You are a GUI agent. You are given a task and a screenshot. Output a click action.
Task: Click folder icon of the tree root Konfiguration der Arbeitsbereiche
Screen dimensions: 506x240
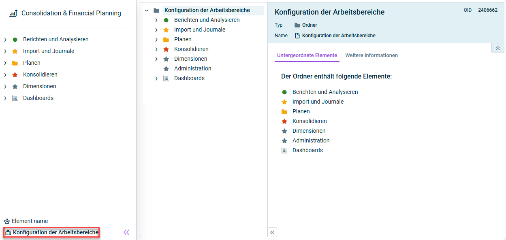pos(156,11)
